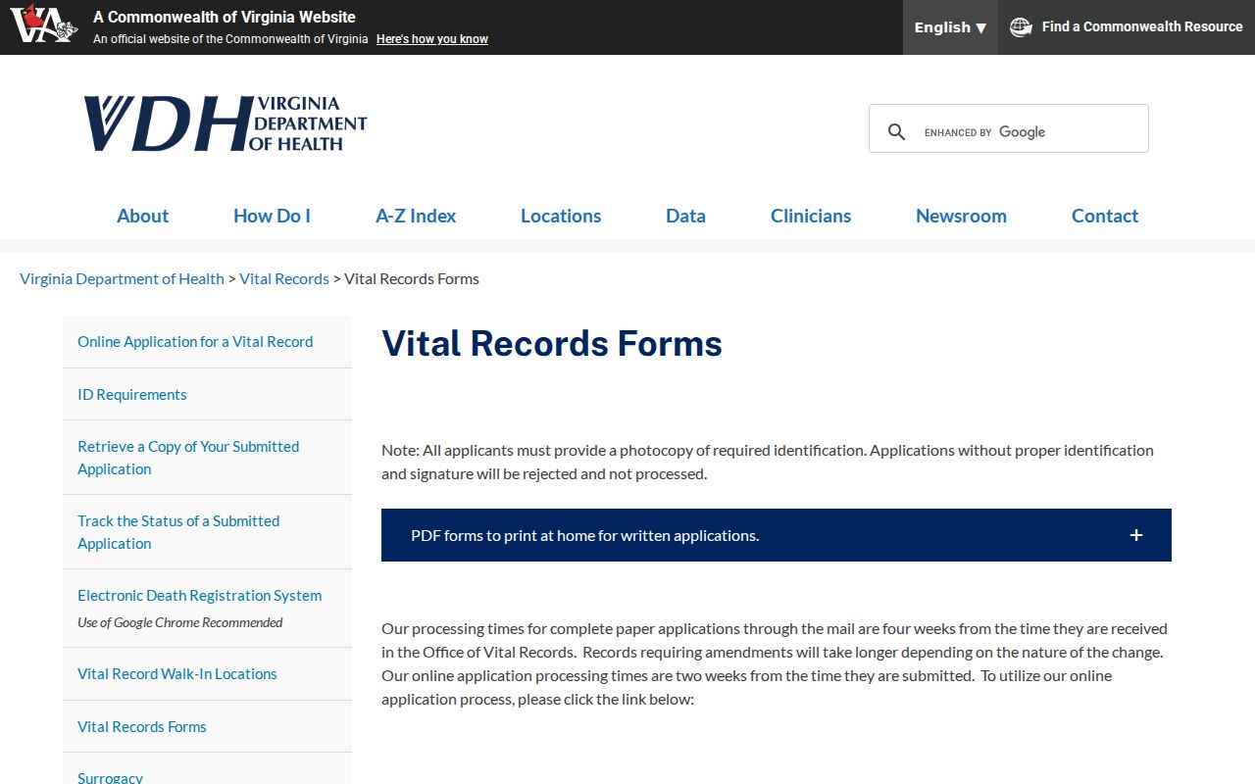Open Vital Records Forms sidebar link

coord(142,727)
